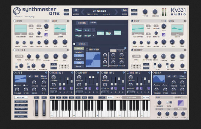Image resolution: width=201 pixels, height=129 pixels.
Task: Toggle the Filter 1 power button
Action: click(x=15, y=50)
